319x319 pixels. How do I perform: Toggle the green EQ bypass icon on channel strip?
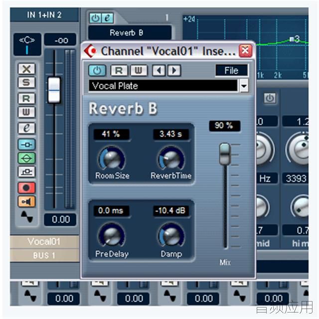[26, 158]
